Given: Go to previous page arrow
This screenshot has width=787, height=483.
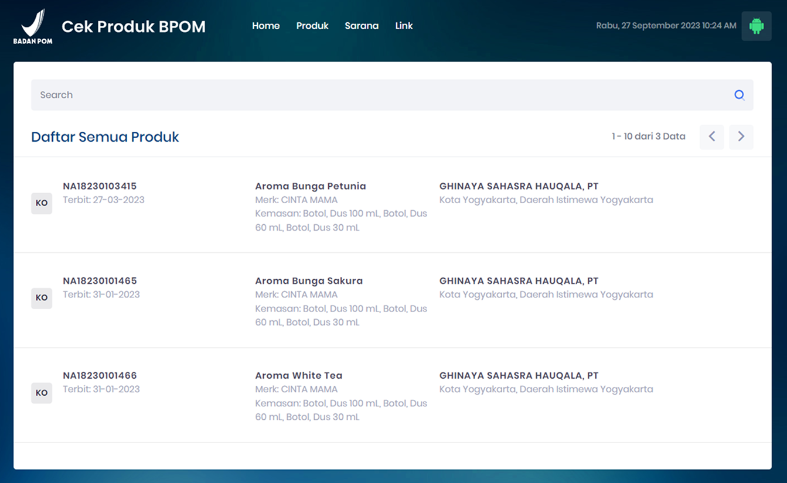Looking at the screenshot, I should pyautogui.click(x=712, y=136).
